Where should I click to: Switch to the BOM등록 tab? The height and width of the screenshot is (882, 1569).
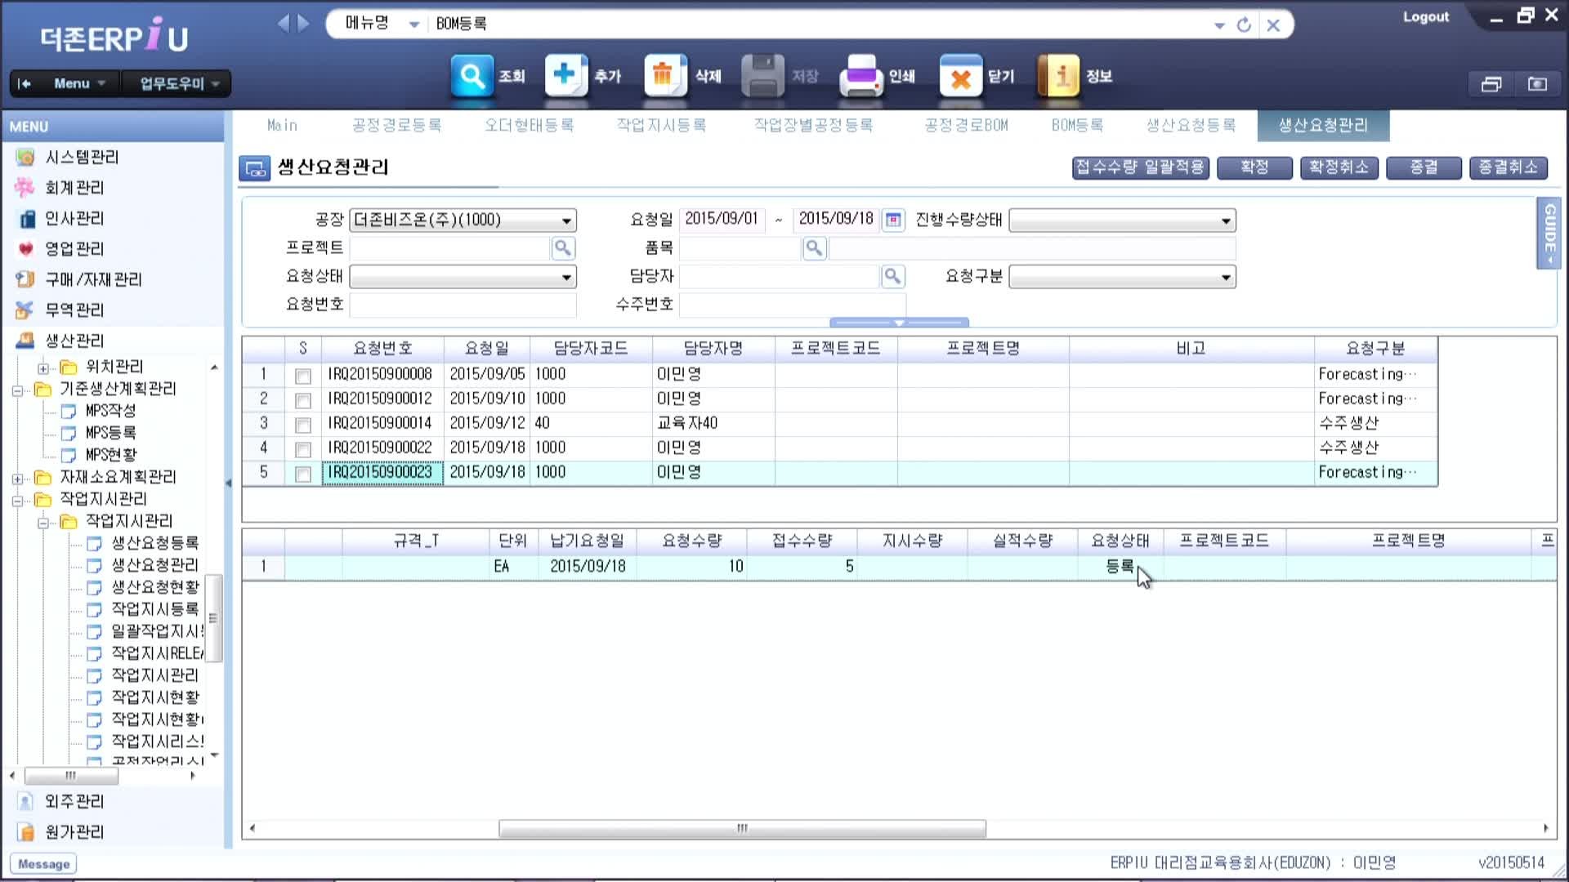(1077, 125)
